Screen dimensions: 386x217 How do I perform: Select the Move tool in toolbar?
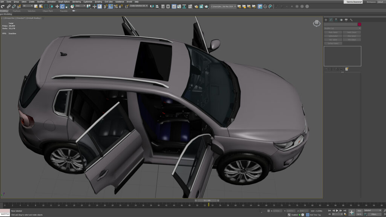[x=57, y=6]
